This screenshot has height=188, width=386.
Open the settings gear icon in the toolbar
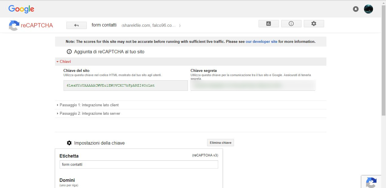[314, 23]
